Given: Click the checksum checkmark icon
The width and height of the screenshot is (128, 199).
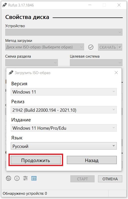Looking at the screenshot, I should [x=91, y=47].
